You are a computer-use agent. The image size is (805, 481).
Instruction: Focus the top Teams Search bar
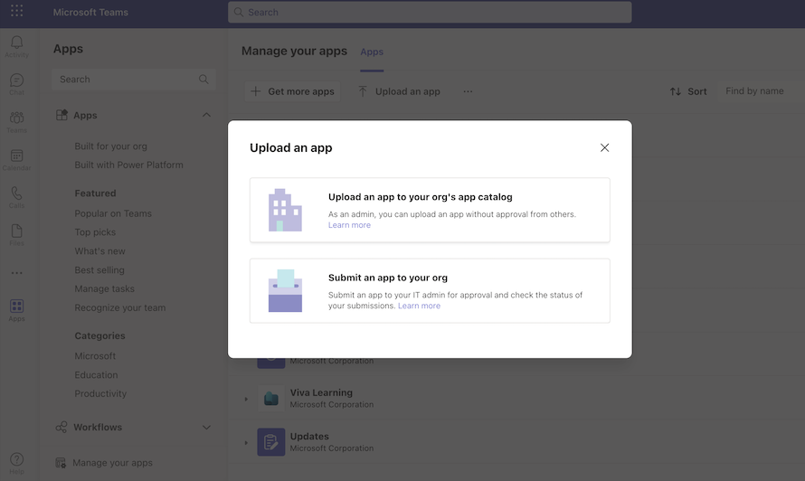430,12
